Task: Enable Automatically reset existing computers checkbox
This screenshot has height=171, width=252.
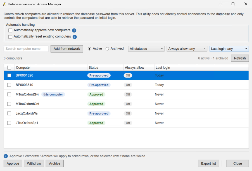Action: coord(10,37)
